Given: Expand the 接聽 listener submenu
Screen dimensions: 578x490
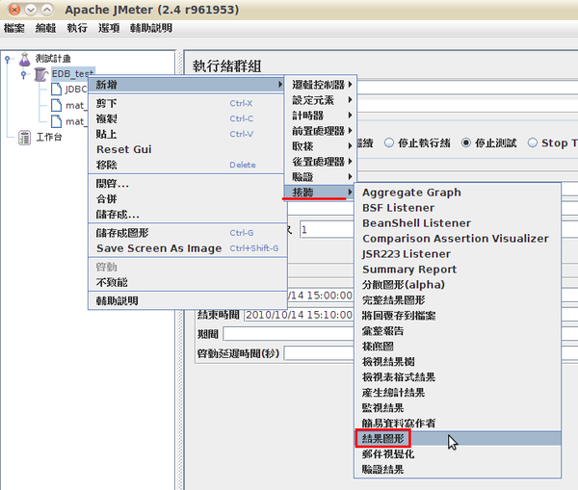Looking at the screenshot, I should [321, 193].
